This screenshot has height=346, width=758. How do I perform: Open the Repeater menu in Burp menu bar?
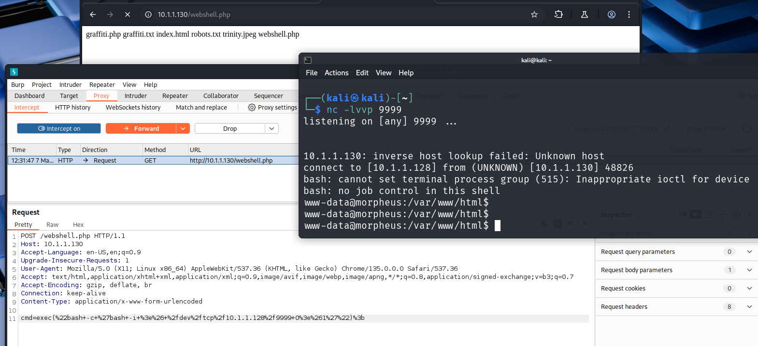pos(102,84)
